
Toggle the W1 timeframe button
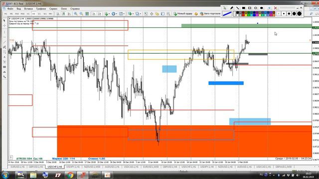45,14
